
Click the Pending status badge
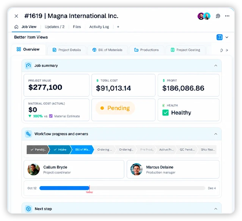point(115,108)
